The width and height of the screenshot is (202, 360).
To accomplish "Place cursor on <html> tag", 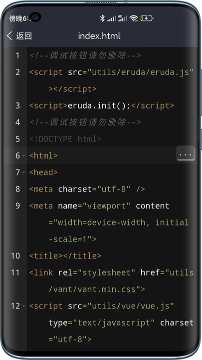I will point(43,155).
